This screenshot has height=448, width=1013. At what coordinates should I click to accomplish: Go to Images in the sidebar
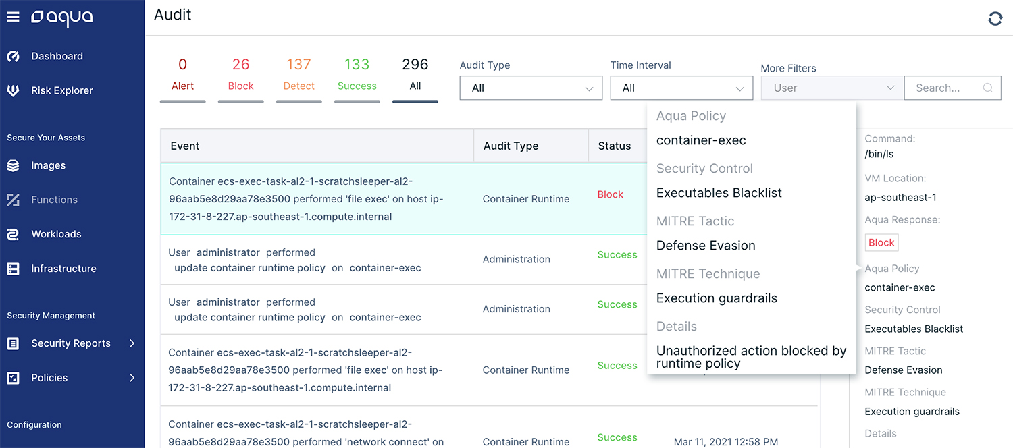tap(49, 165)
